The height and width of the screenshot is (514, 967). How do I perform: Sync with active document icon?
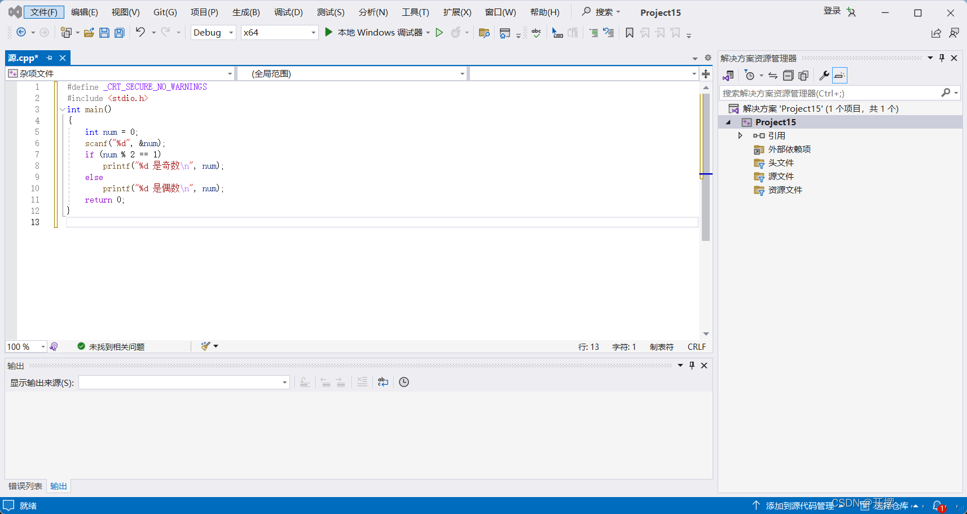point(773,75)
